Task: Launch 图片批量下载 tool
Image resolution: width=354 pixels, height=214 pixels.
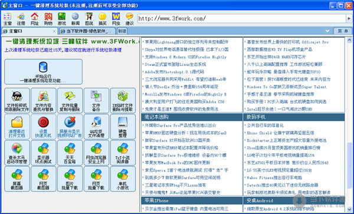Action: [x=70, y=179]
